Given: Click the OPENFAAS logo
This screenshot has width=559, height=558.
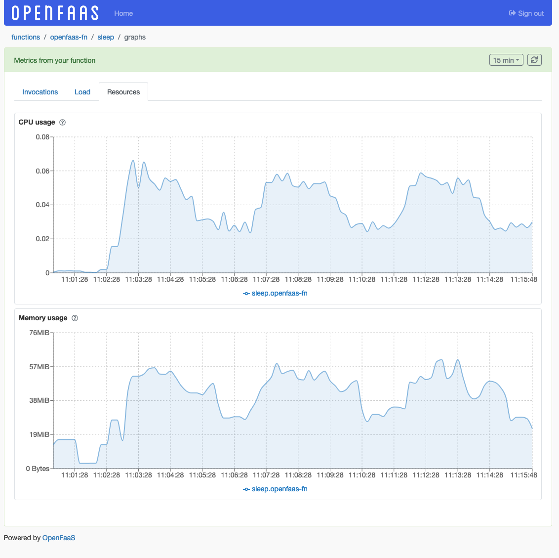Looking at the screenshot, I should pyautogui.click(x=53, y=12).
